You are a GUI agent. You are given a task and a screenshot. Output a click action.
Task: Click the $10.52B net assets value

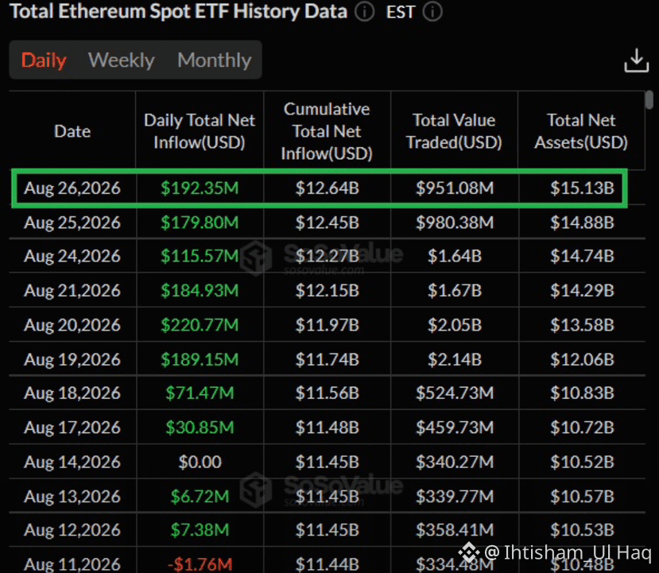coord(582,462)
